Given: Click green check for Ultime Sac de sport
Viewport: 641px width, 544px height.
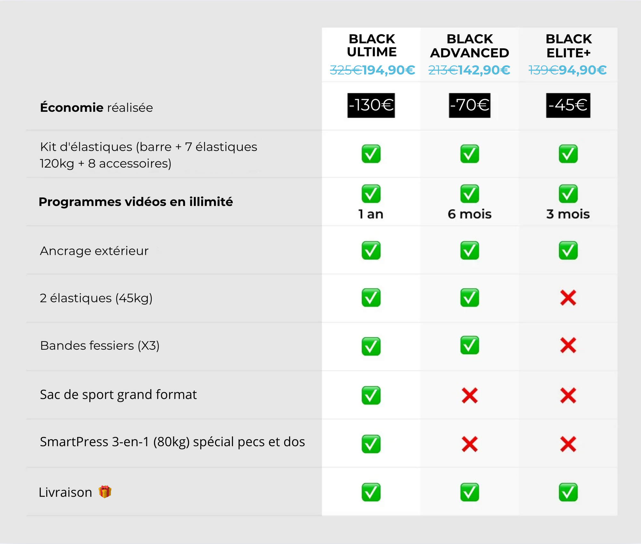Looking at the screenshot, I should tap(371, 395).
